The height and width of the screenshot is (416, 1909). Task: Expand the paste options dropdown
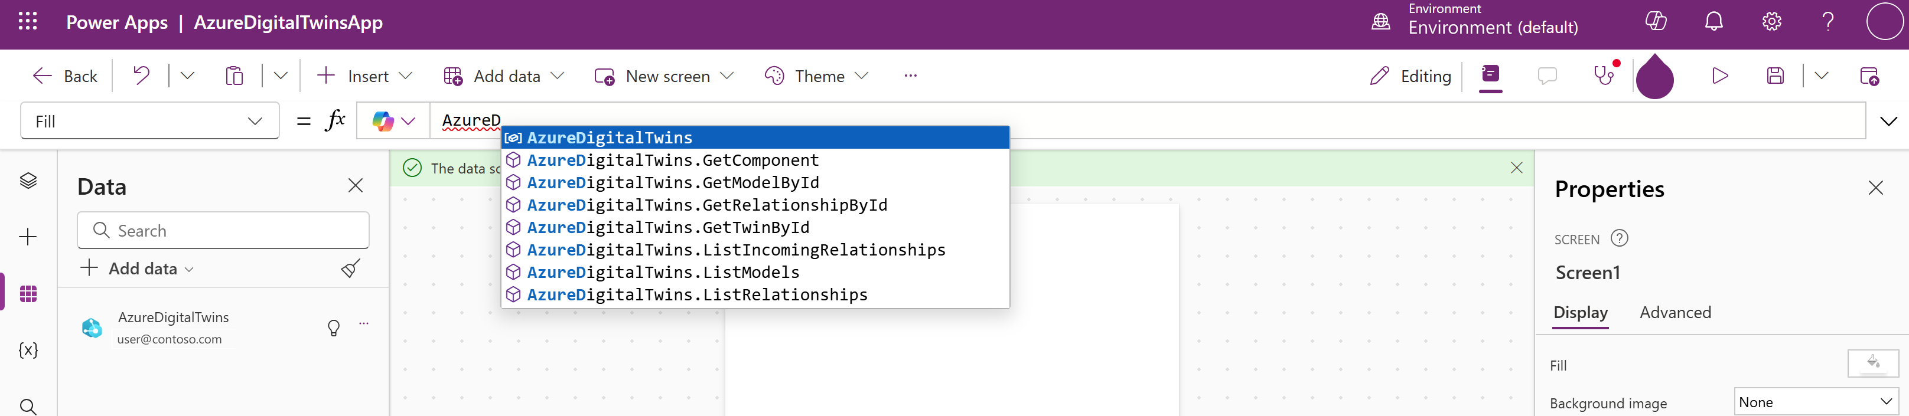pyautogui.click(x=280, y=76)
